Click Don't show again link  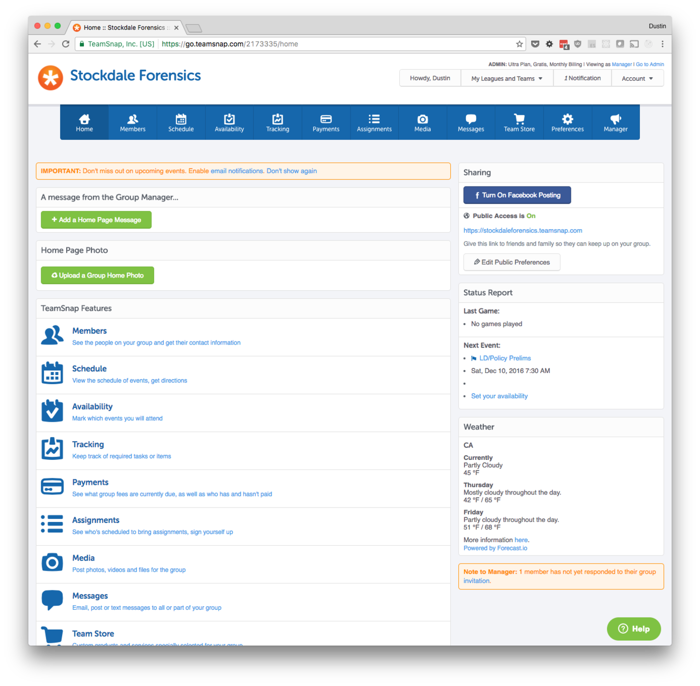click(x=291, y=171)
